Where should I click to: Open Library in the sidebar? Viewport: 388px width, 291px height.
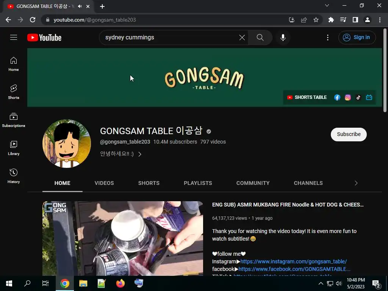point(14,148)
